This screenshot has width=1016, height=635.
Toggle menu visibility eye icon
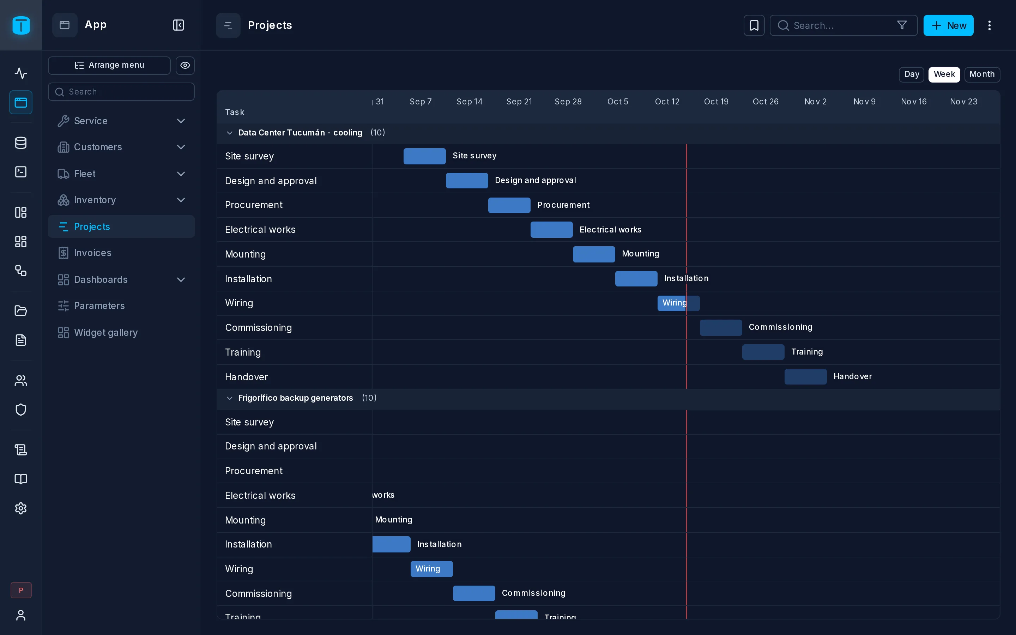pyautogui.click(x=185, y=66)
